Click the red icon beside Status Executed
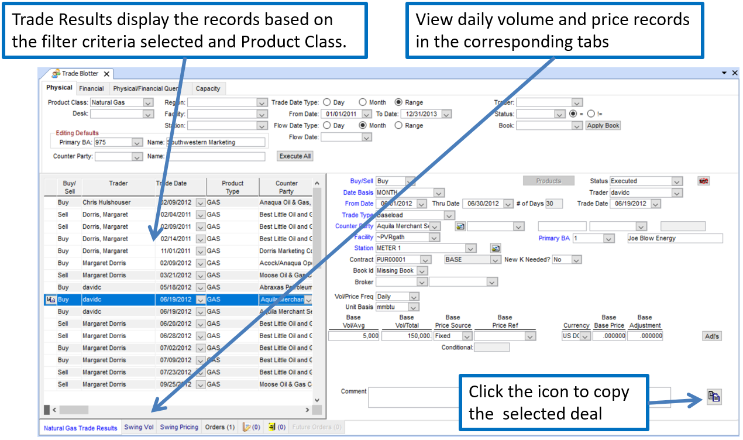 click(704, 181)
